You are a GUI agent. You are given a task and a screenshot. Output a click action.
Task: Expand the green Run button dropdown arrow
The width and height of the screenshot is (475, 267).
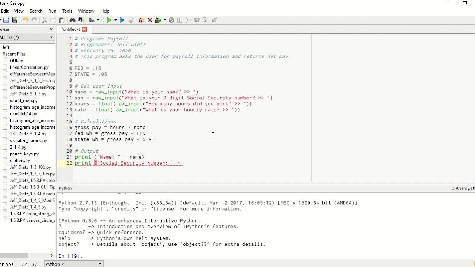tap(115, 20)
